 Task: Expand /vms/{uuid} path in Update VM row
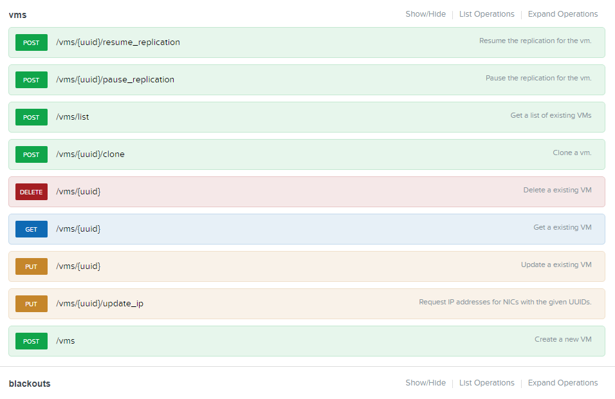[78, 266]
